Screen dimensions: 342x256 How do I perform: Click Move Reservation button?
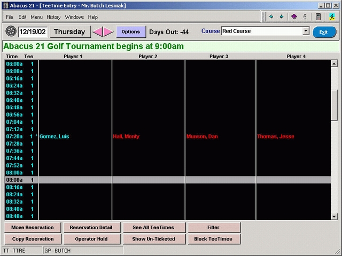[33, 227]
